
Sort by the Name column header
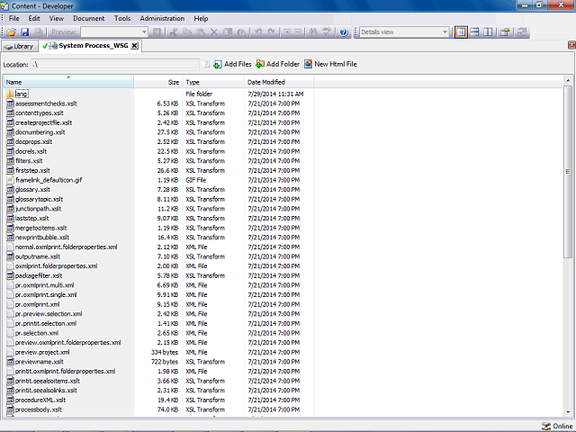[x=68, y=82]
